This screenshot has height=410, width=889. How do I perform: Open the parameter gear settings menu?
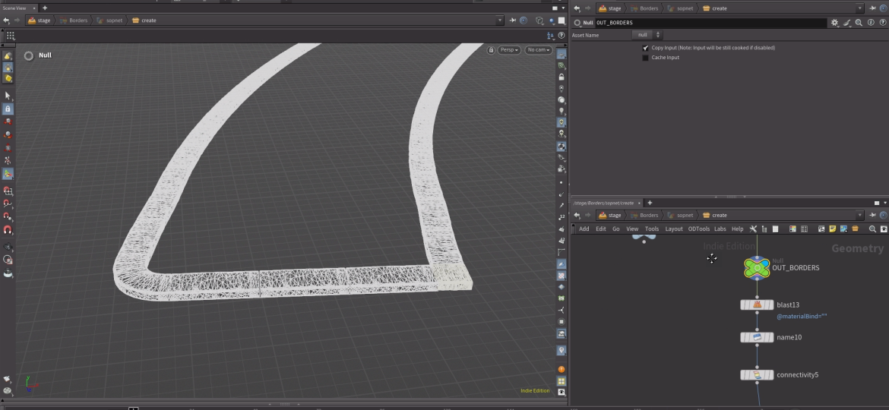(x=835, y=23)
